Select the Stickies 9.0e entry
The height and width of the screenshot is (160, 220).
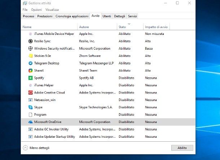43,56
